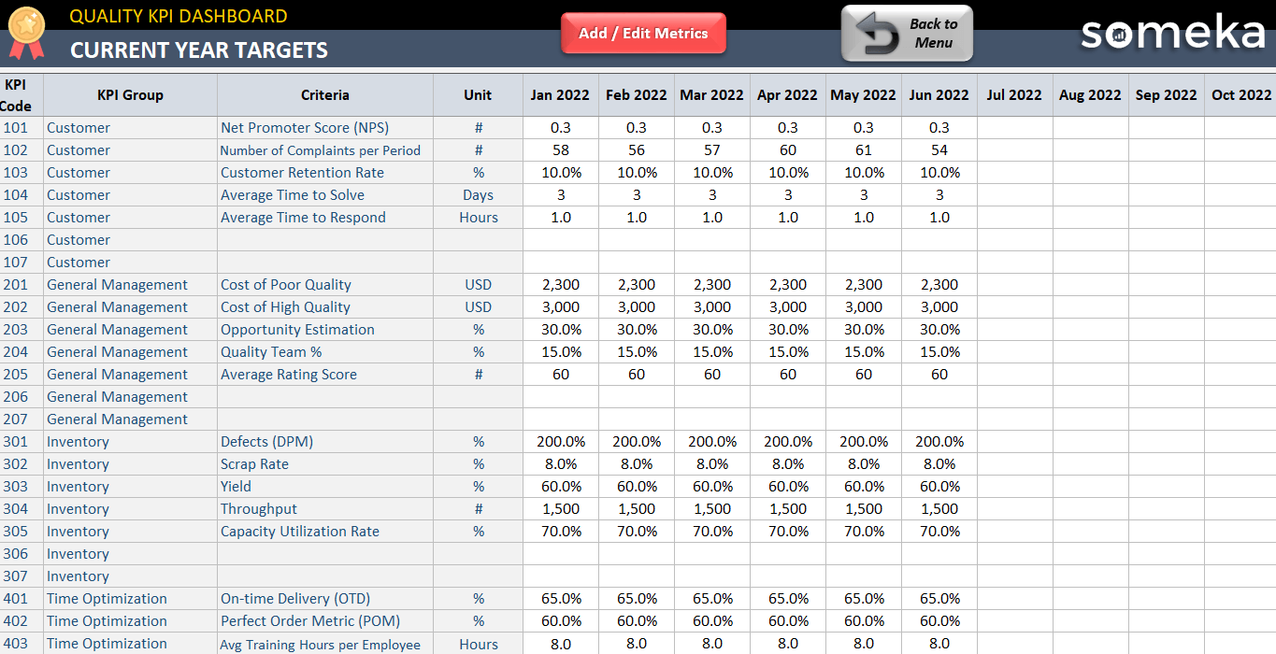Click Jun 2022 Yield value 60.0%
The height and width of the screenshot is (654, 1276).
tap(939, 487)
